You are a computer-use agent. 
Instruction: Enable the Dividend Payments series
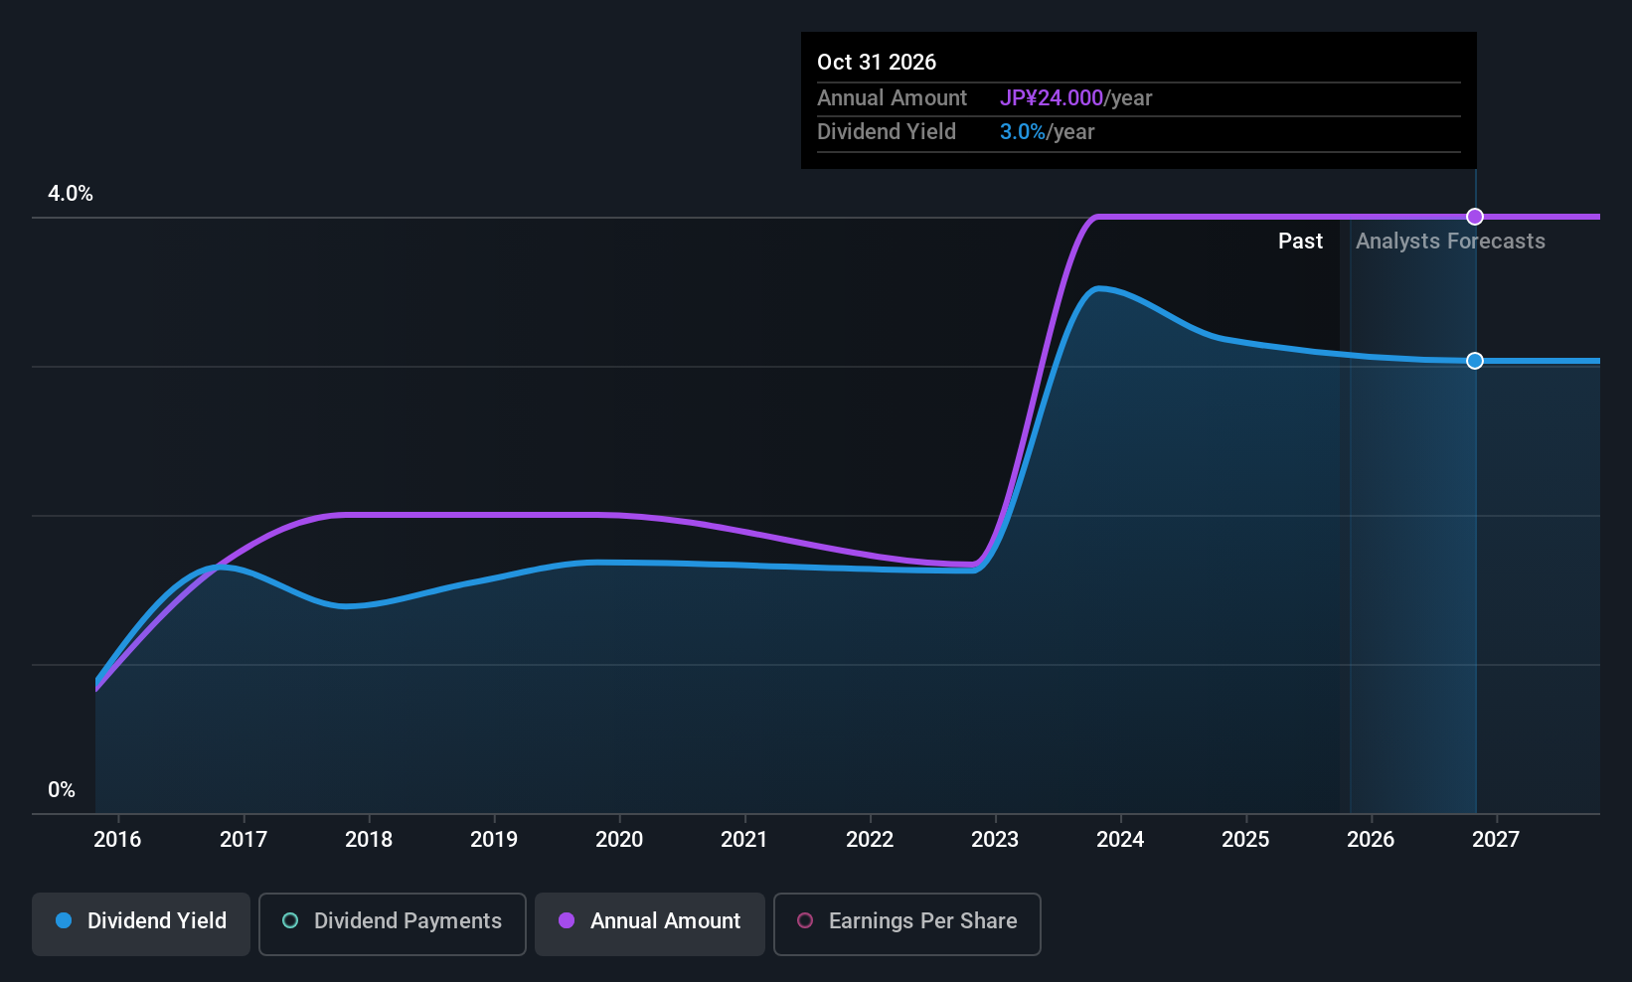[x=393, y=921]
